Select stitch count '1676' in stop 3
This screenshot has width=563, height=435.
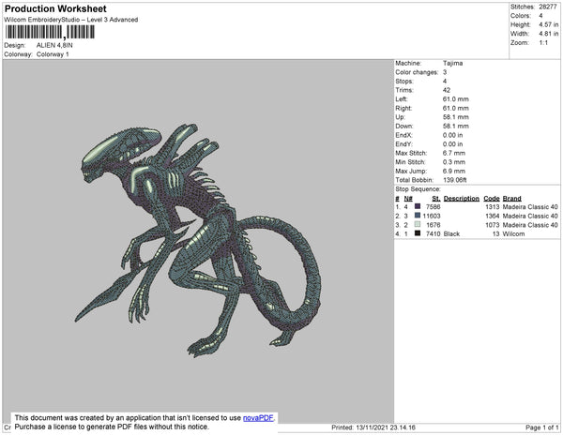tap(433, 224)
